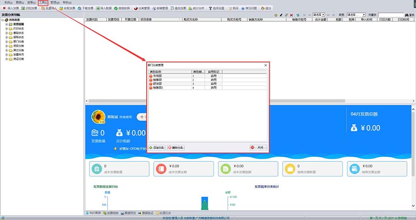Expand the 部门分类 folder in the tree
The image size is (416, 220).
pos(7,42)
